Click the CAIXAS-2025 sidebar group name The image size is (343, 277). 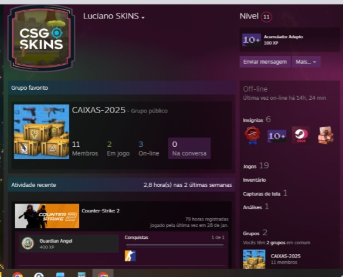tap(285, 256)
